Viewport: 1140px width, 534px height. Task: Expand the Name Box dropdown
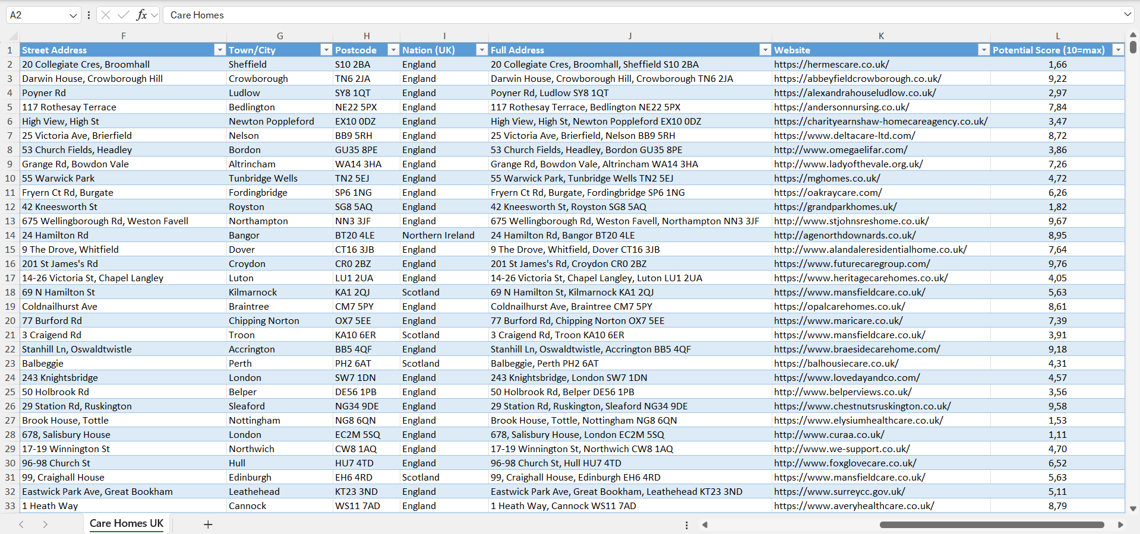pos(73,15)
